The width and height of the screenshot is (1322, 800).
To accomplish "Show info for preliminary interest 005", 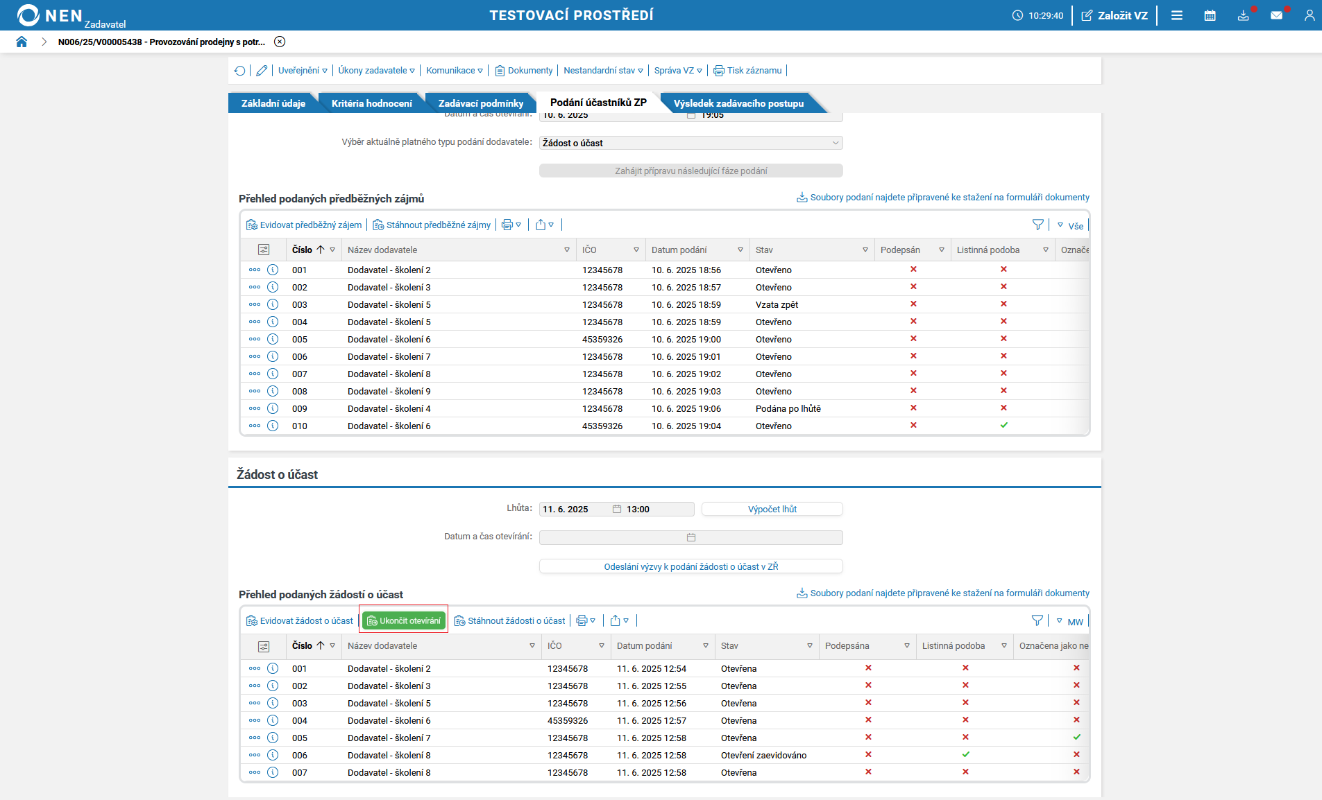I will click(273, 339).
